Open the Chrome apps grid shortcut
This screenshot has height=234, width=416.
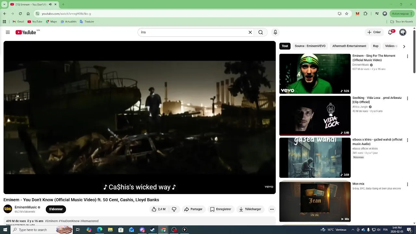[x=5, y=22]
